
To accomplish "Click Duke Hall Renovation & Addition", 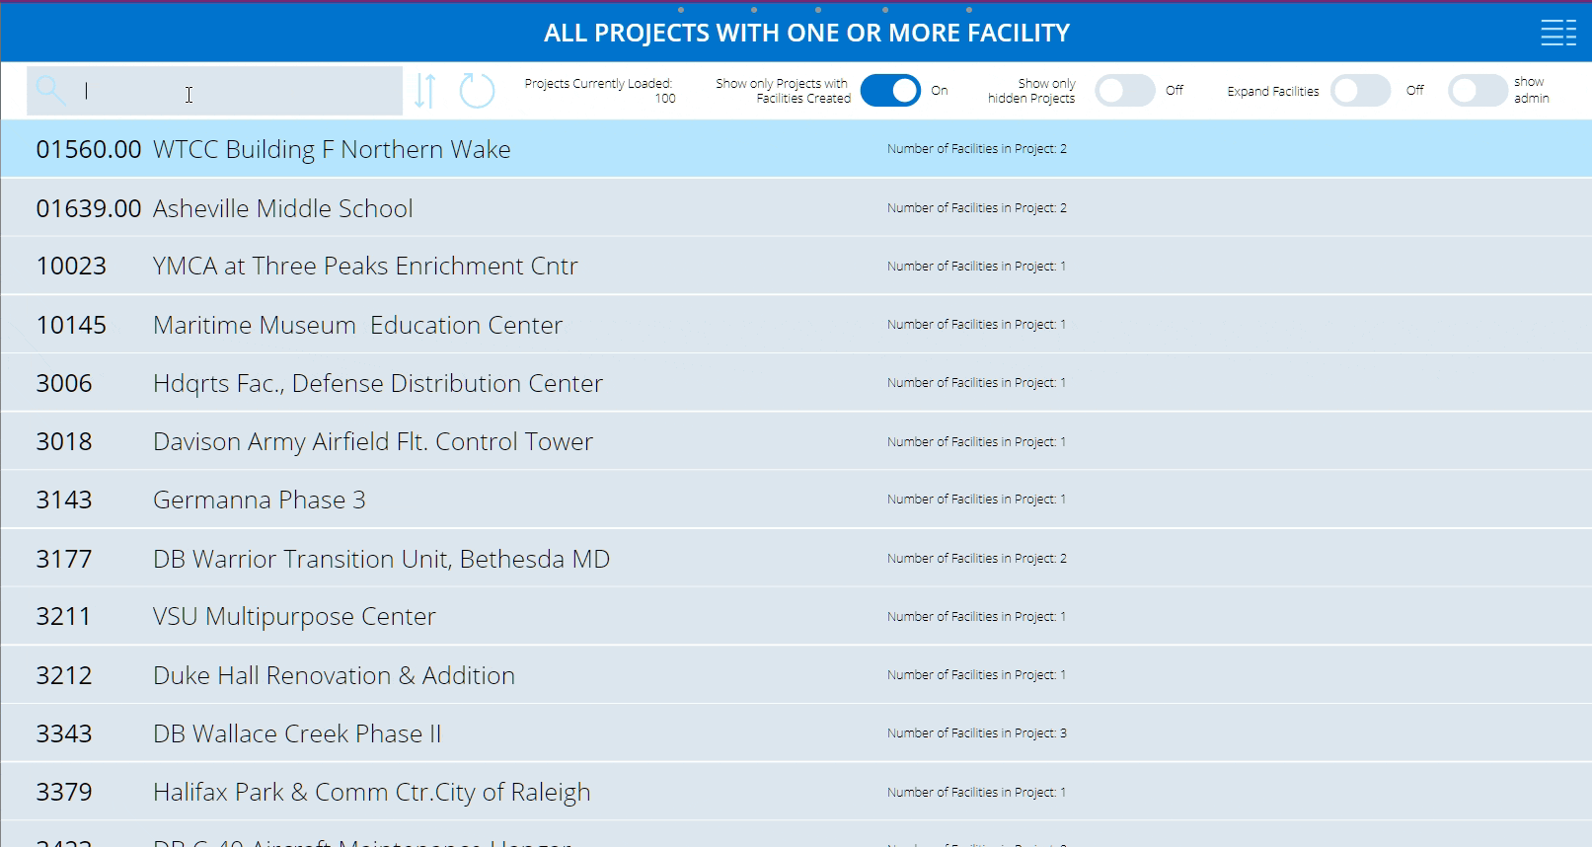I will (334, 675).
